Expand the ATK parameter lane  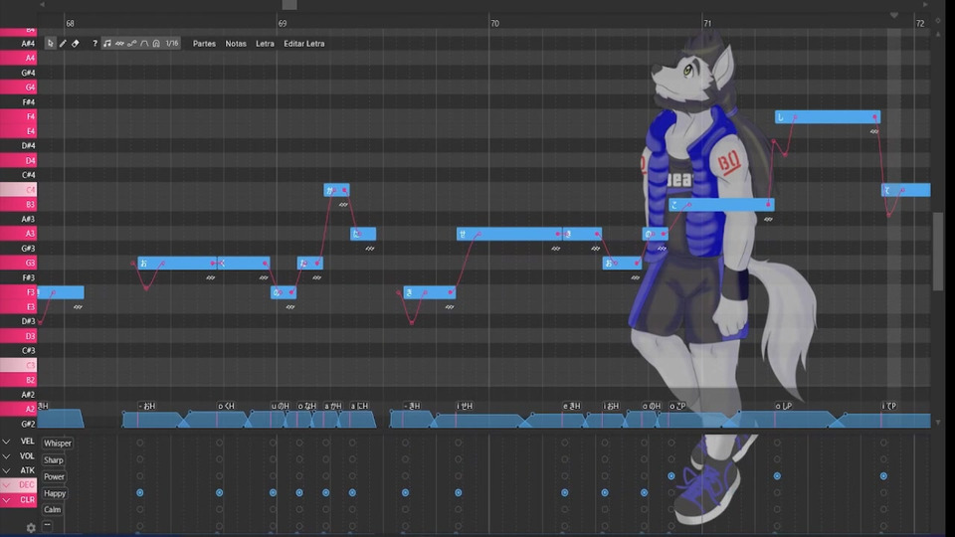tap(6, 470)
